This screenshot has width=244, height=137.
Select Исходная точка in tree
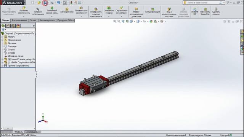point(15,56)
